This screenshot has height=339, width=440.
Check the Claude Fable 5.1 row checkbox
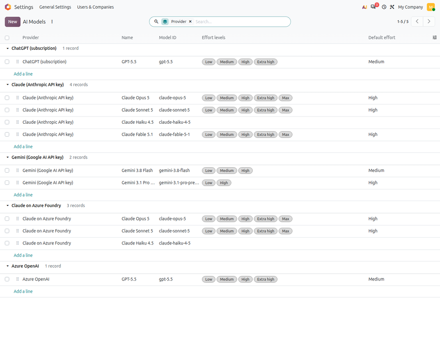(x=7, y=134)
